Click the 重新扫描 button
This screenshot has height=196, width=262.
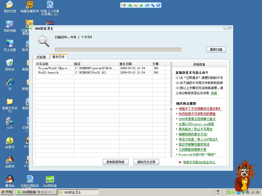click(216, 50)
